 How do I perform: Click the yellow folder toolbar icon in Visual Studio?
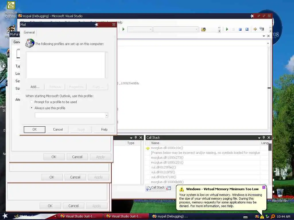pos(204,29)
